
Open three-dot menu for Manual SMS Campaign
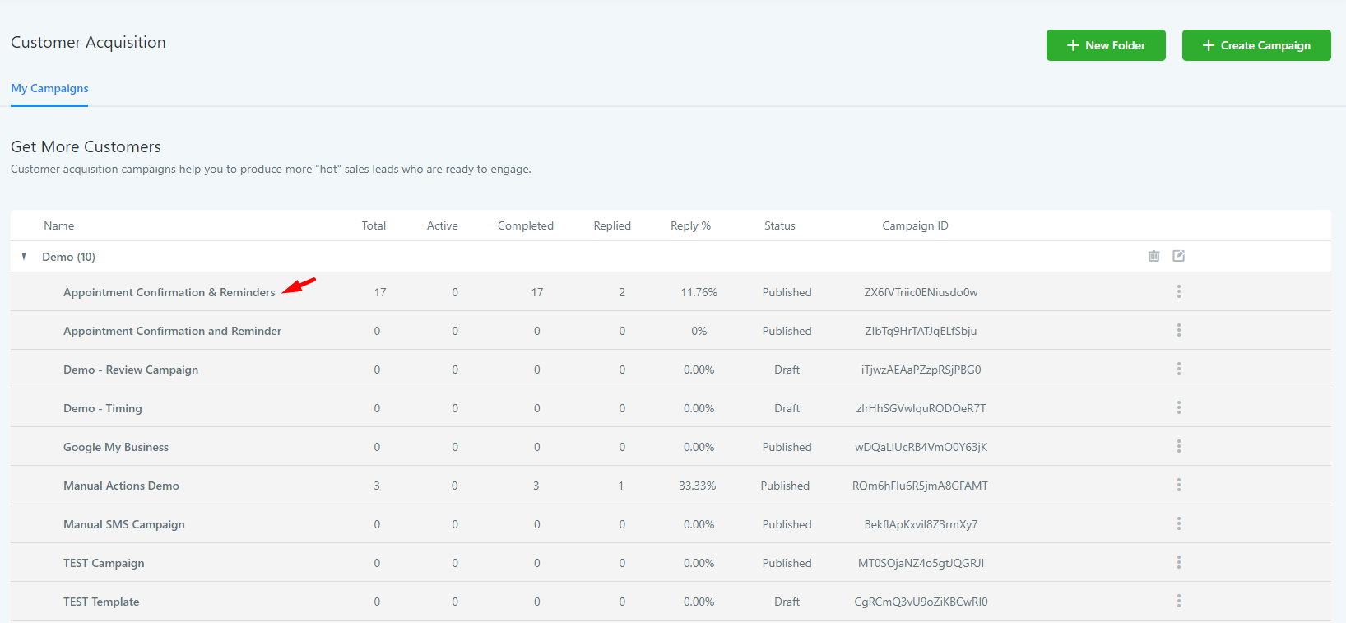click(1178, 523)
